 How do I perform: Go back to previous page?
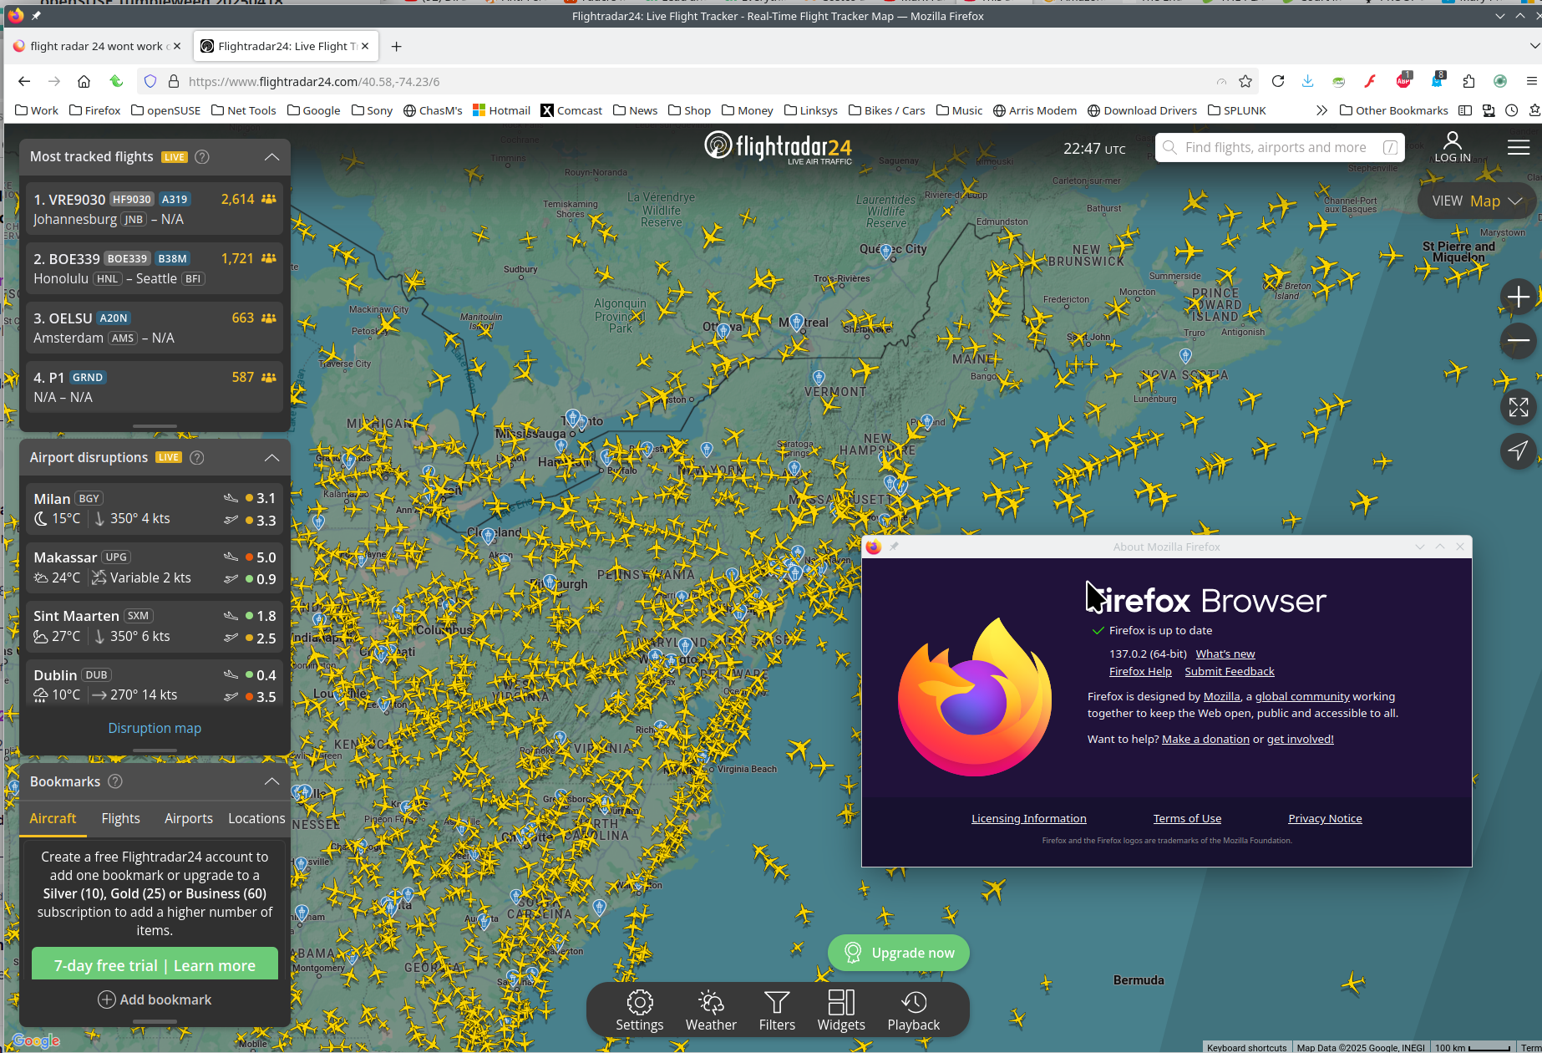pyautogui.click(x=24, y=81)
